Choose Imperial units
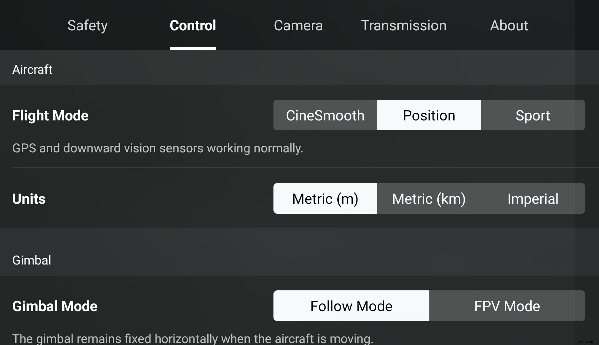Image resolution: width=599 pixels, height=345 pixels. click(x=533, y=198)
